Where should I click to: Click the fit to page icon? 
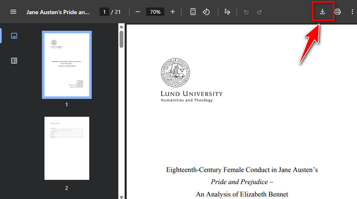click(x=193, y=12)
